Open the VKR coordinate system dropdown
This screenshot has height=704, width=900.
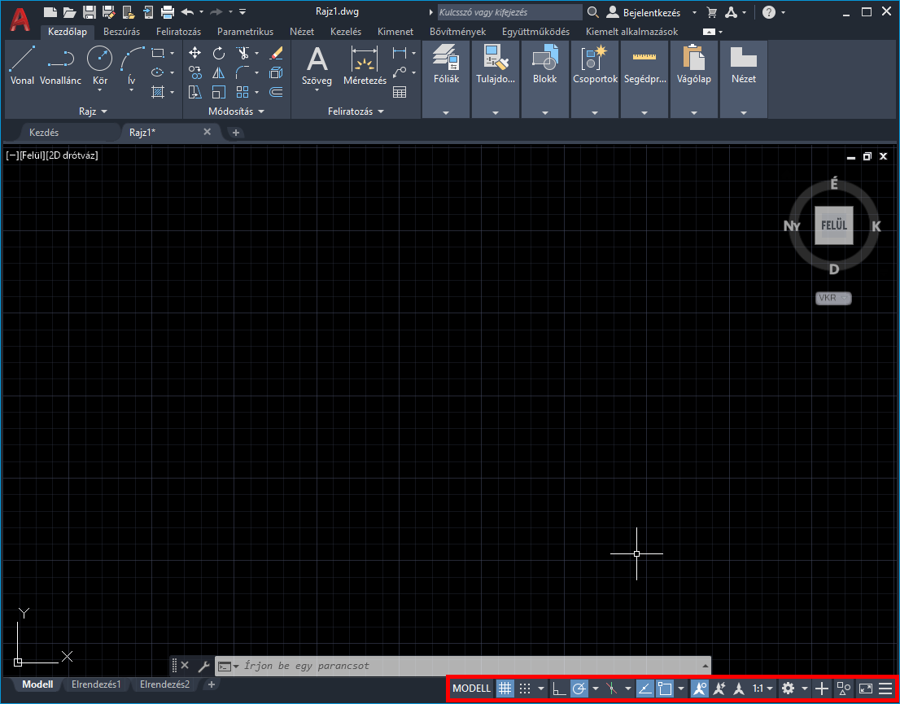tap(833, 298)
